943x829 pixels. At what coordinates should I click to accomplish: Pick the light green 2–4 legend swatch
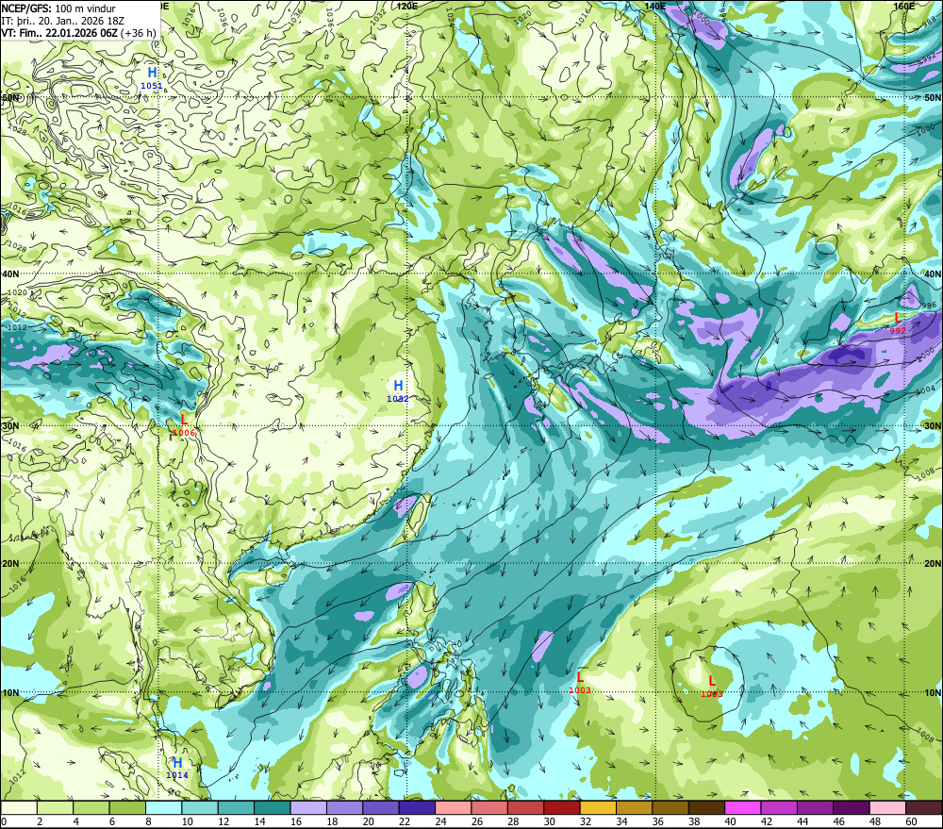pyautogui.click(x=56, y=807)
